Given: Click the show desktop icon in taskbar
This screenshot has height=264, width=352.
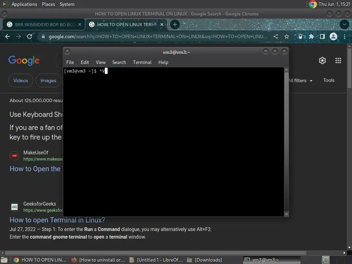Looking at the screenshot, I should pos(4,260).
